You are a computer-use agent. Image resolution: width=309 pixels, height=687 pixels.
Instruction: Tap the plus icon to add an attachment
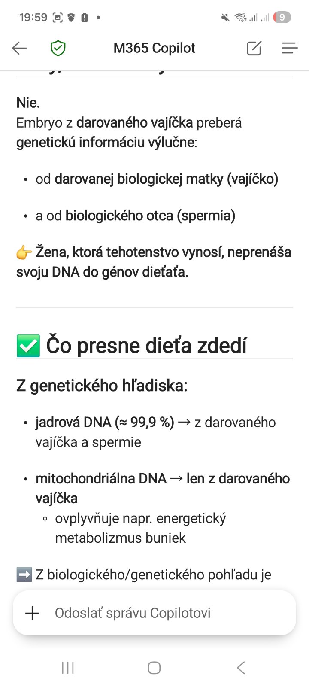pos(33,613)
